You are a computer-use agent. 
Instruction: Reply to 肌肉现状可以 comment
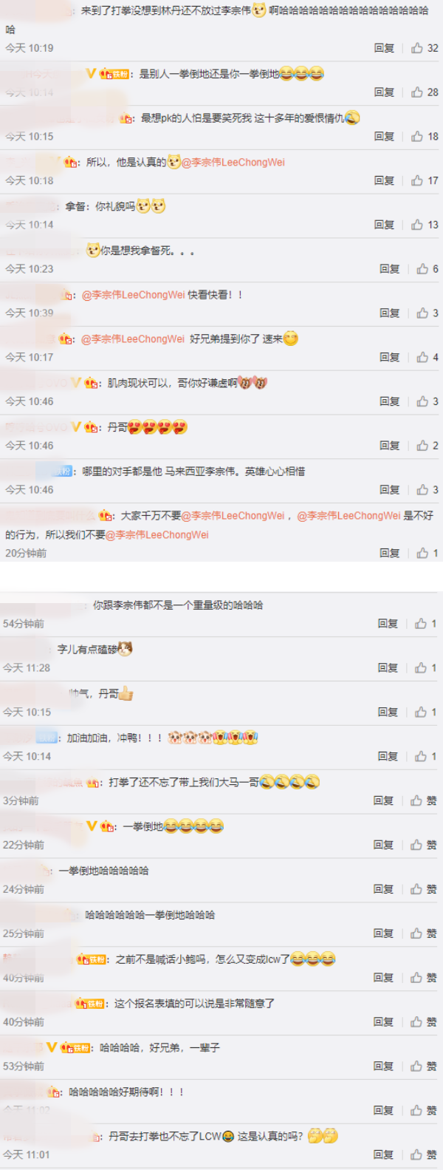[389, 401]
